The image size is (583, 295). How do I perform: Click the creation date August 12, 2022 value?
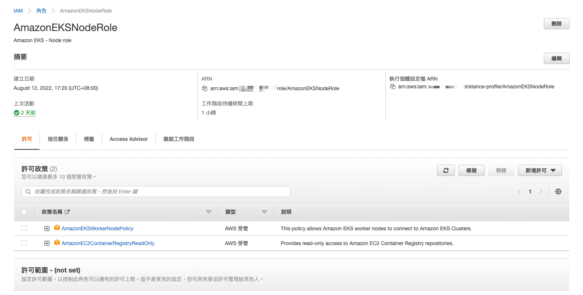coord(56,88)
